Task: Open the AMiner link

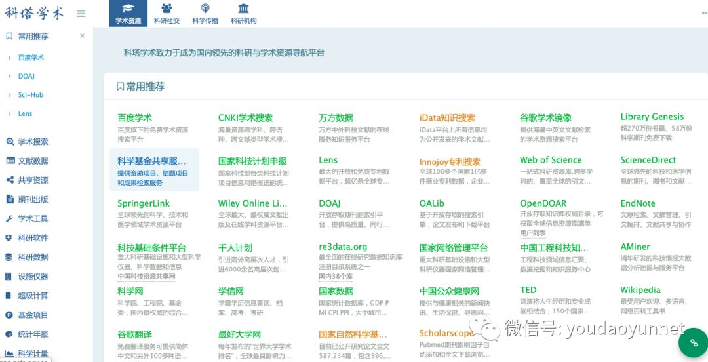Action: pyautogui.click(x=635, y=247)
